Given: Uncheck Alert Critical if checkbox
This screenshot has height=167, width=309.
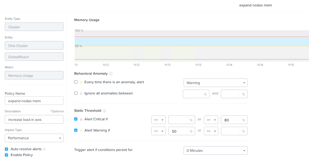Looking at the screenshot, I should (x=76, y=119).
